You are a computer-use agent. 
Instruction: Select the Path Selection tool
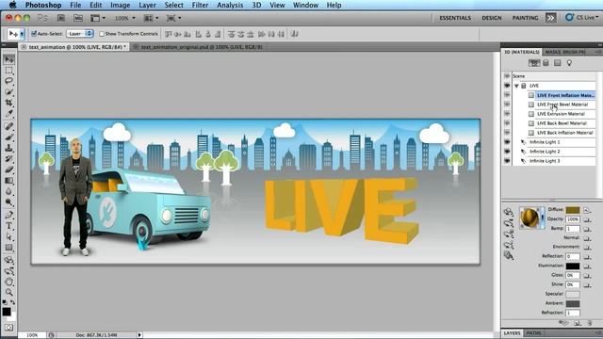[8, 236]
